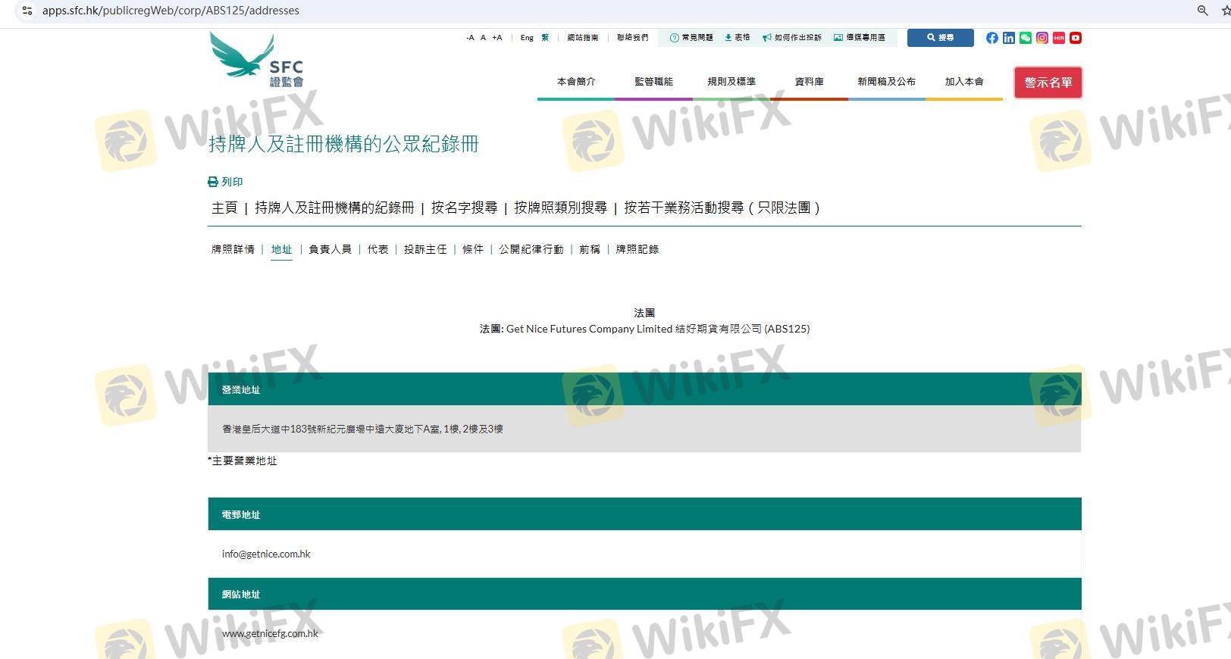1231x659 pixels.
Task: Open 常見問題 FAQ link
Action: click(691, 38)
